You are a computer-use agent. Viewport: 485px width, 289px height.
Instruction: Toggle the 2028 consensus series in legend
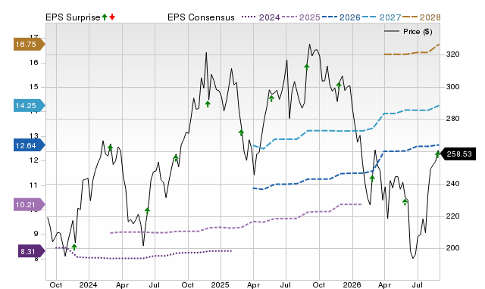pos(421,17)
